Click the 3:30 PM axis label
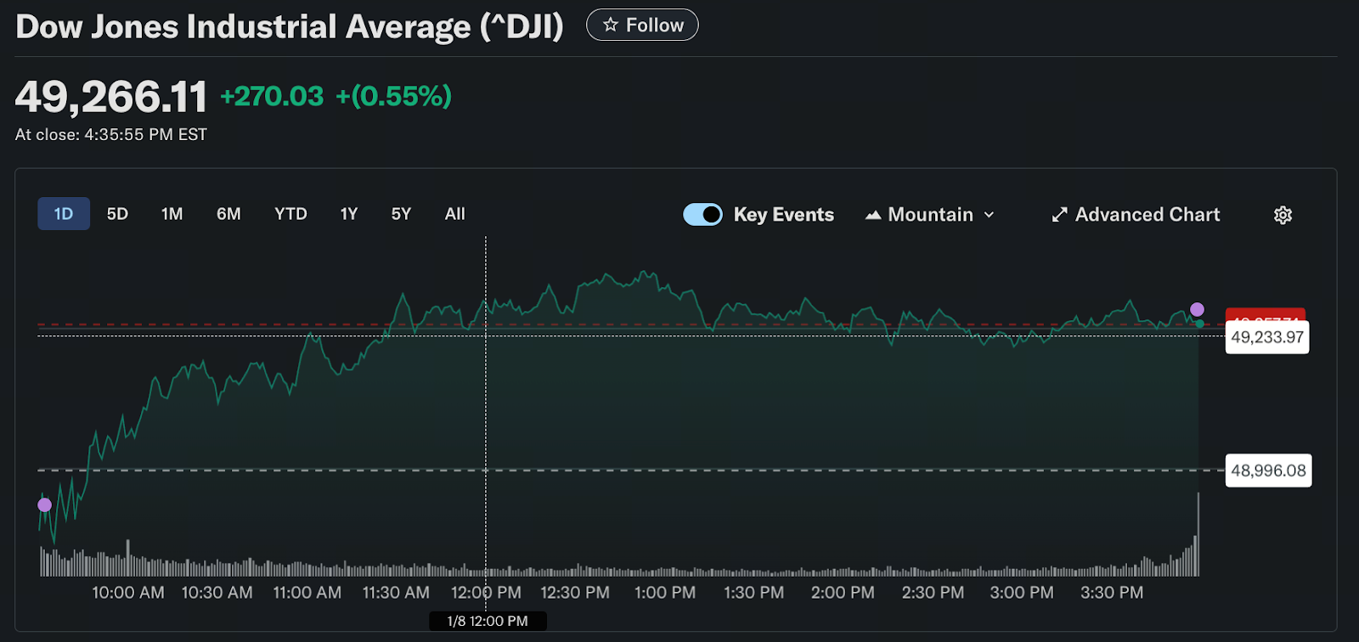 [x=1112, y=593]
